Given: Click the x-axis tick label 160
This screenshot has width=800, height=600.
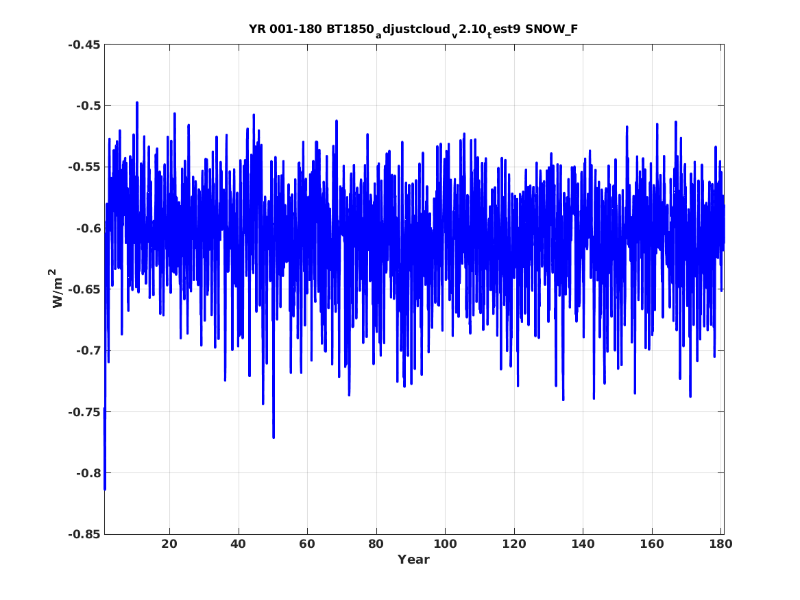Looking at the screenshot, I should (652, 544).
